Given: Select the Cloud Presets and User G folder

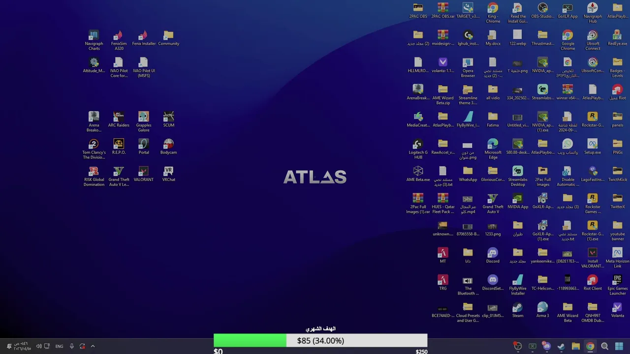Looking at the screenshot, I should (468, 312).
